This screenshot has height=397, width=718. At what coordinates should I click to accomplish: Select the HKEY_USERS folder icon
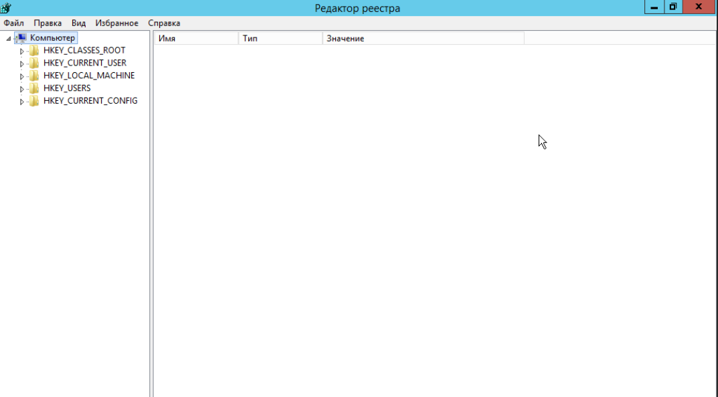click(34, 88)
